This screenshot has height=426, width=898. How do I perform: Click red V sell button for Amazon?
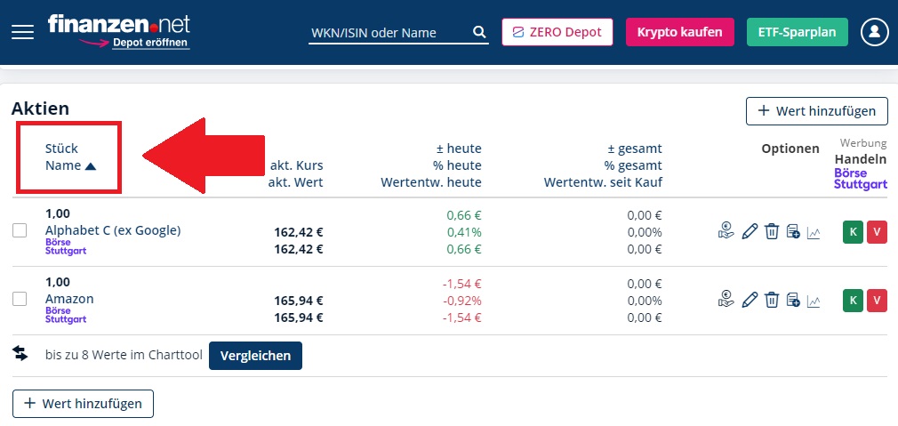(x=877, y=301)
